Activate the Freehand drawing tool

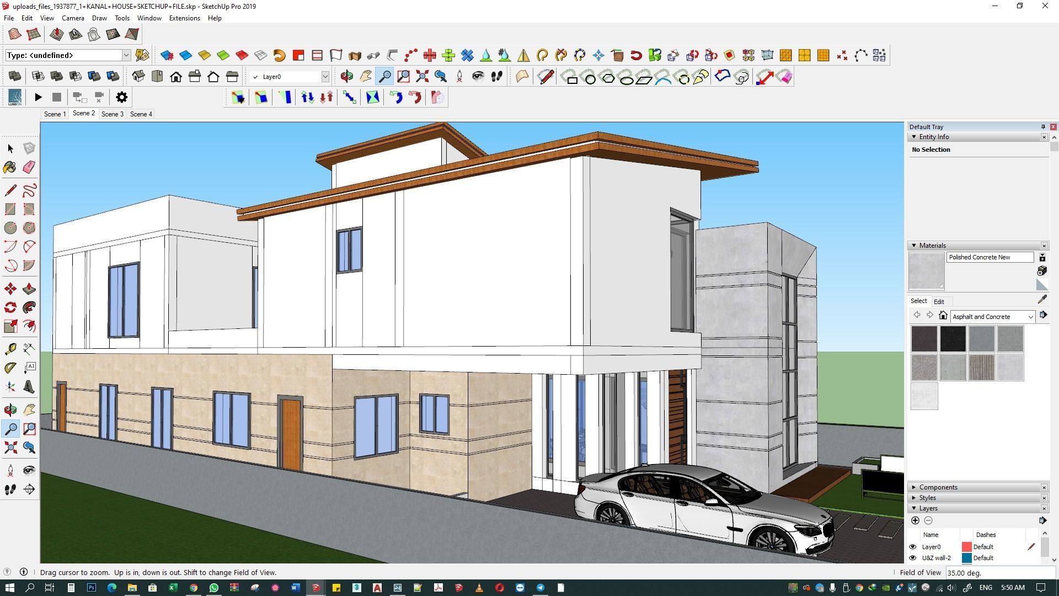(29, 191)
